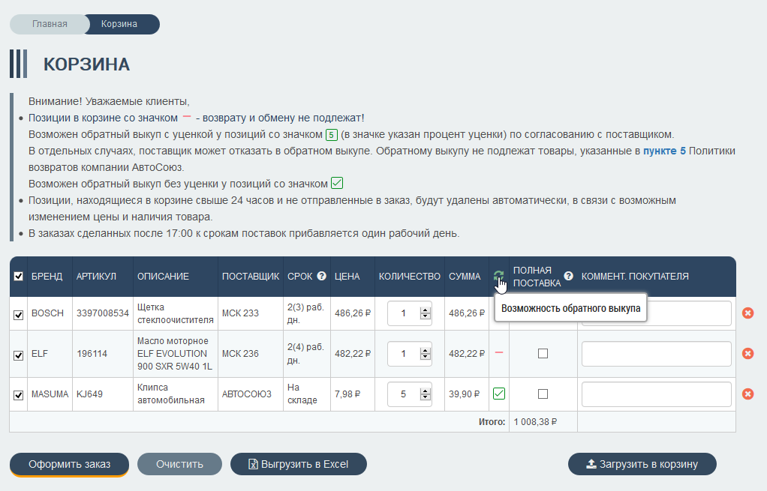Select the Корзина breadcrumb
The image size is (767, 491).
tap(119, 24)
